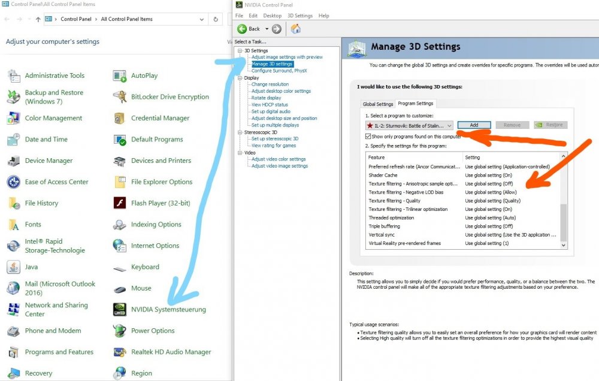
Task: Click Control Panel breadcrumb in address bar
Action: [x=76, y=19]
